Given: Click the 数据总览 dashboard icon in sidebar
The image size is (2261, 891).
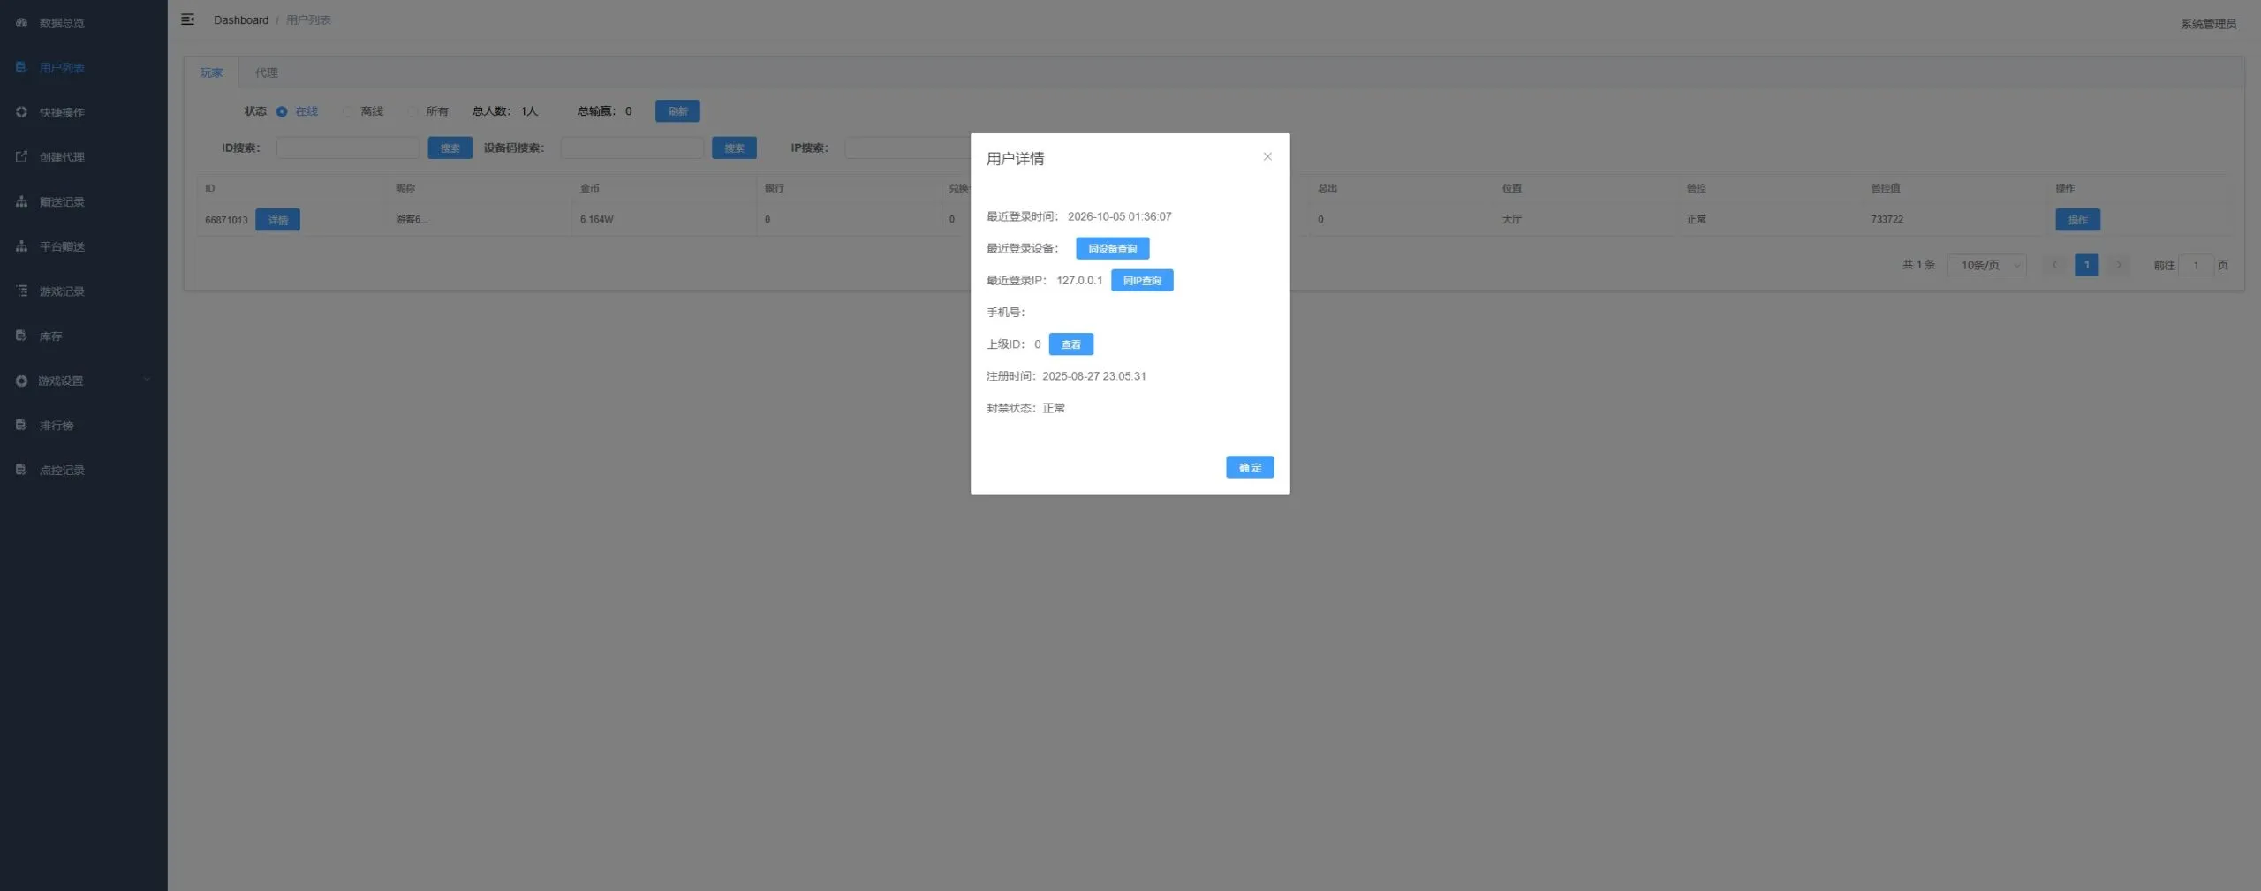Looking at the screenshot, I should click(21, 23).
